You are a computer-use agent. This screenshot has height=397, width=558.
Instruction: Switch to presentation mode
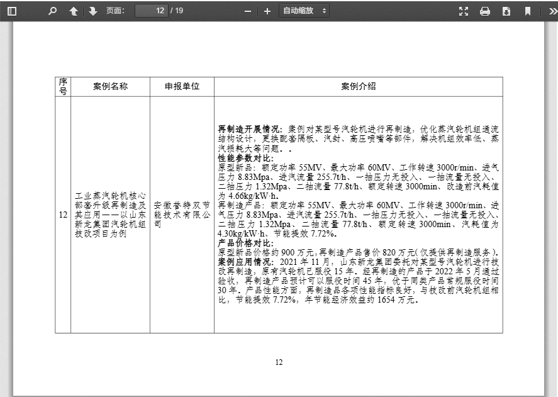pos(464,11)
